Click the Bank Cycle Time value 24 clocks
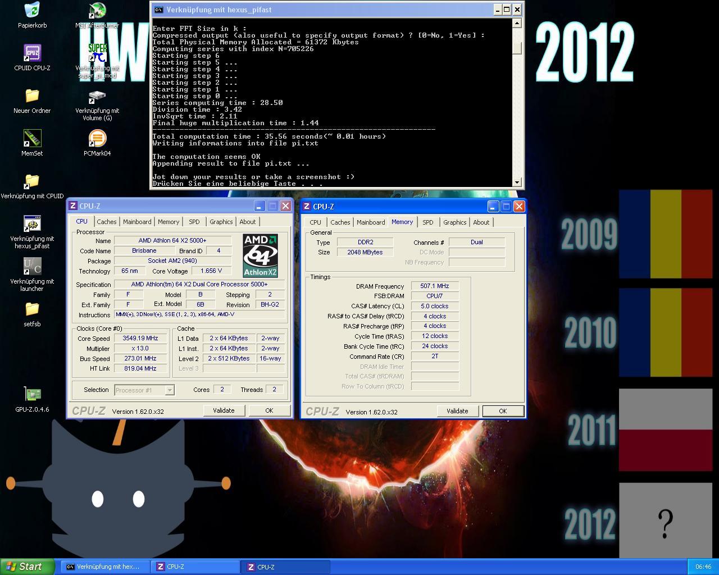 point(435,346)
